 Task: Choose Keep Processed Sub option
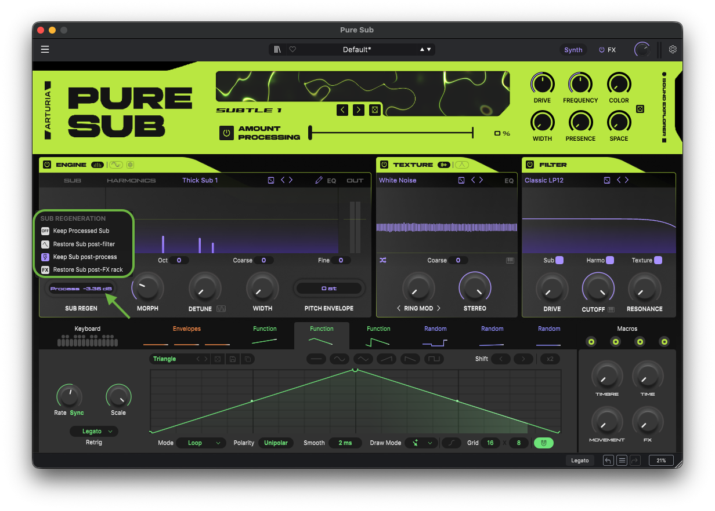pos(81,231)
